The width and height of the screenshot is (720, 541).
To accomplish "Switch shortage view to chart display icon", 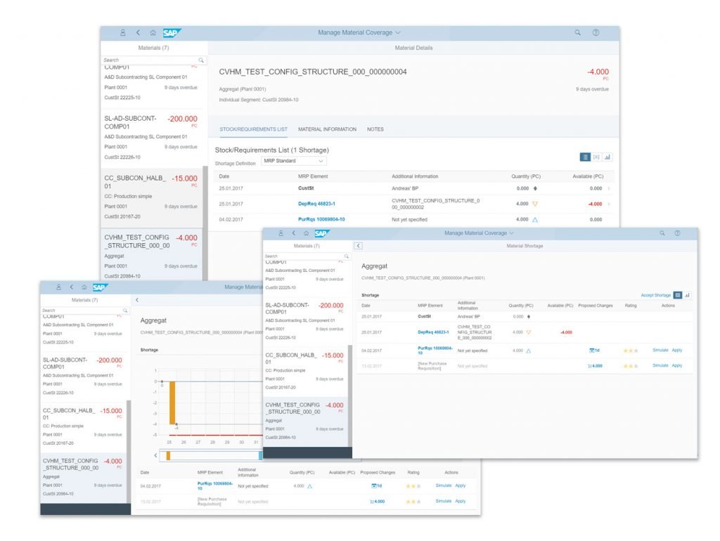I will click(687, 295).
